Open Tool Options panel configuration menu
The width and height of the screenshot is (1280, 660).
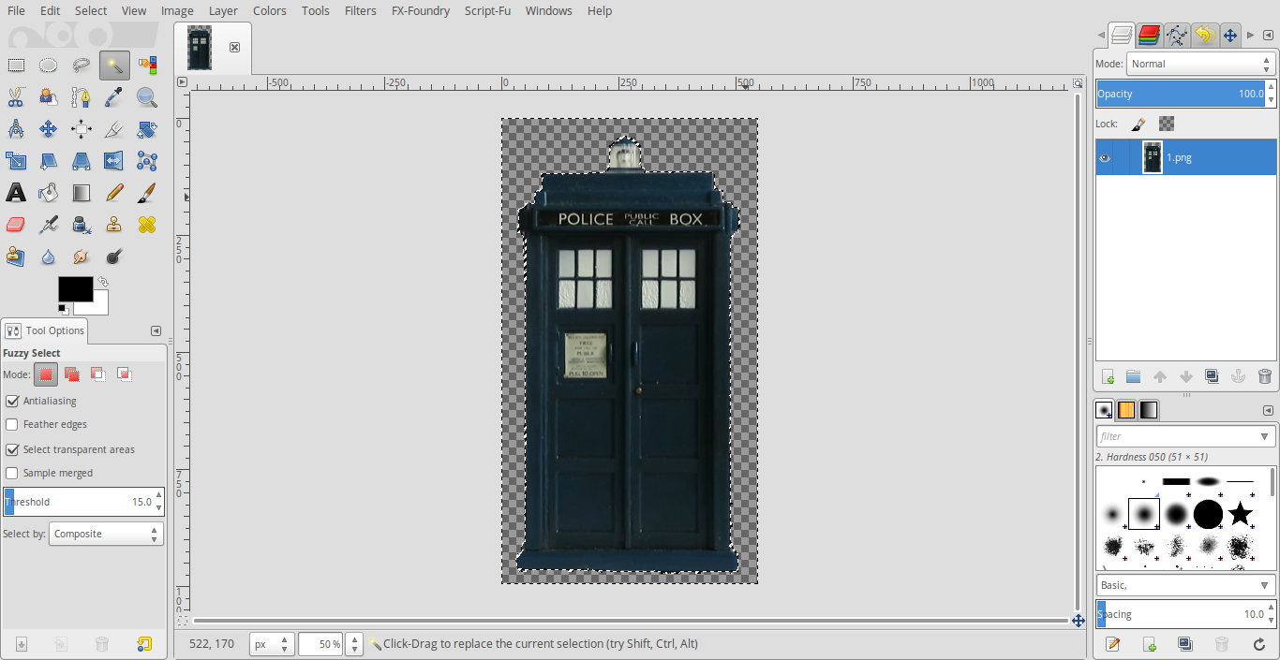point(156,330)
